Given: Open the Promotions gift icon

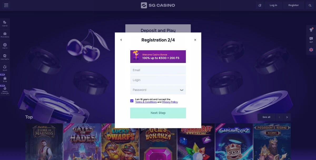Looking at the screenshot, I should [5, 34].
